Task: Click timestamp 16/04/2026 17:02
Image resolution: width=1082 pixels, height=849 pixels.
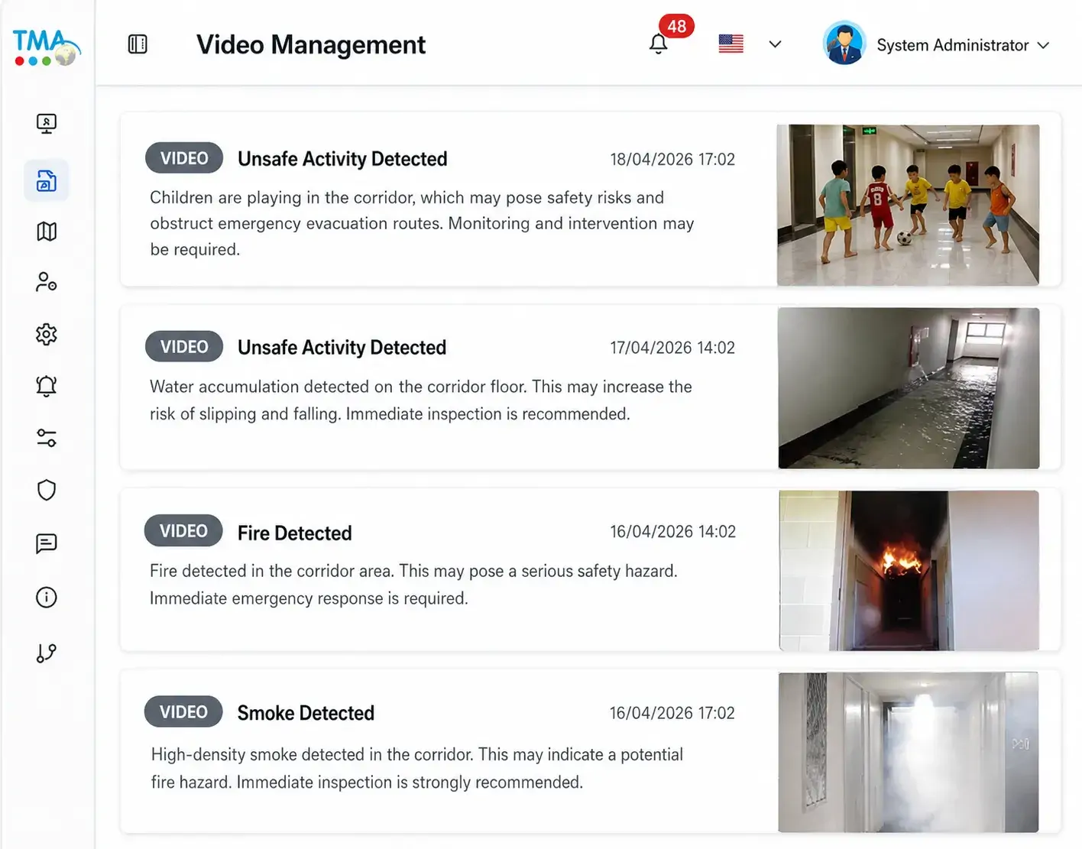Action: click(672, 713)
